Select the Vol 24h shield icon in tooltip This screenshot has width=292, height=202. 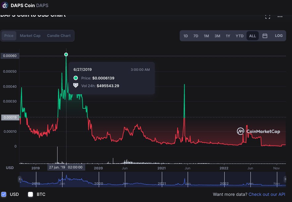click(75, 86)
